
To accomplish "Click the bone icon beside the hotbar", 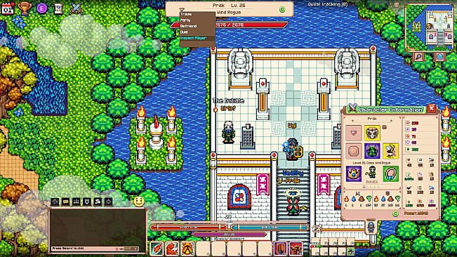I will (x=317, y=228).
